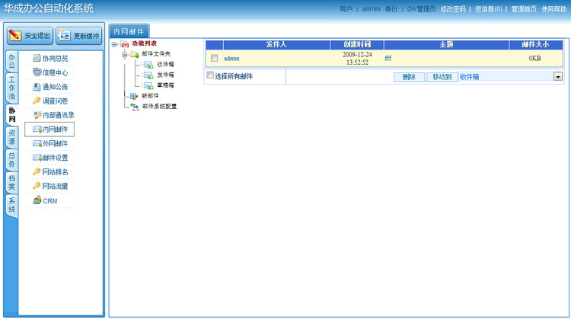Image resolution: width=571 pixels, height=320 pixels.
Task: Collapse the 邮件文件夹 tree node
Action: (x=125, y=55)
